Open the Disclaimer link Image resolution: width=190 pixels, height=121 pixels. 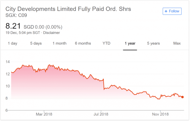tap(51, 33)
